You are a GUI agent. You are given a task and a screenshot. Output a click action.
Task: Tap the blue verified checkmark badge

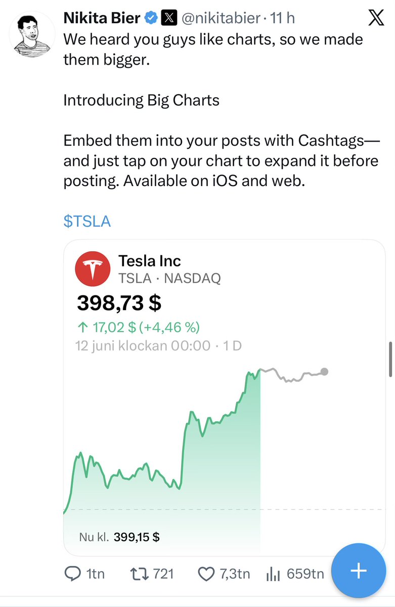tap(150, 19)
